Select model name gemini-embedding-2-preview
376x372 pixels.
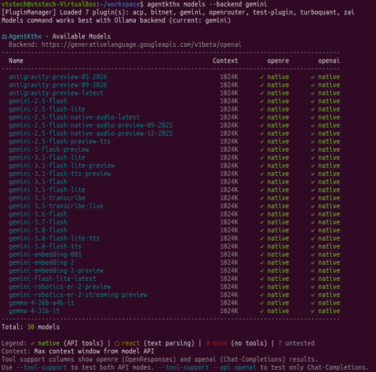56,271
